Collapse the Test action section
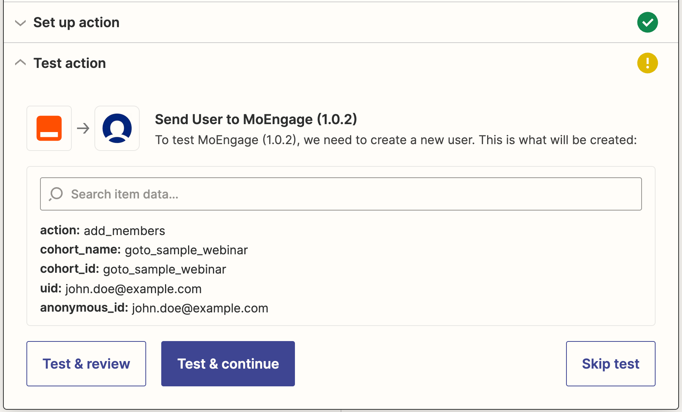 20,63
